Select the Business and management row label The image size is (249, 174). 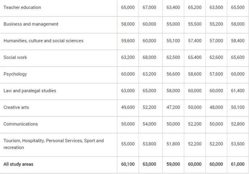click(31, 24)
